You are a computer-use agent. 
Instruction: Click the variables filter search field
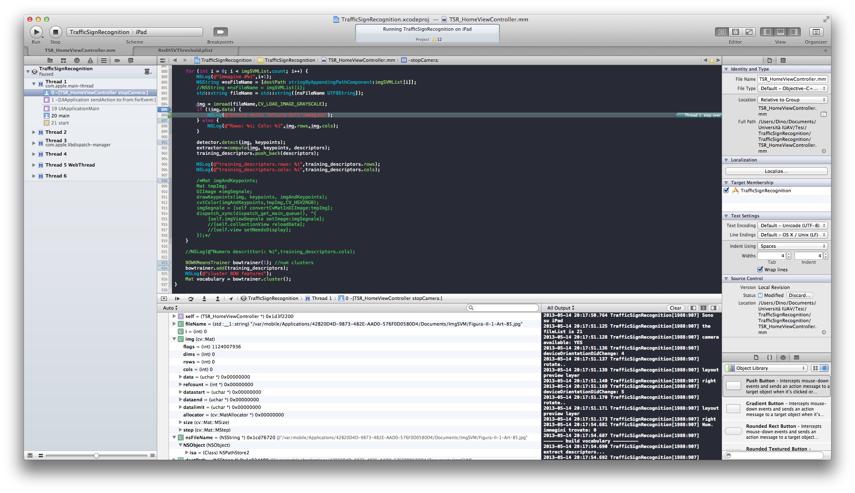[x=502, y=308]
